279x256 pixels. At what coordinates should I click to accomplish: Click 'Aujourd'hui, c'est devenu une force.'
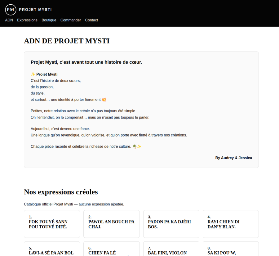[x=60, y=129]
